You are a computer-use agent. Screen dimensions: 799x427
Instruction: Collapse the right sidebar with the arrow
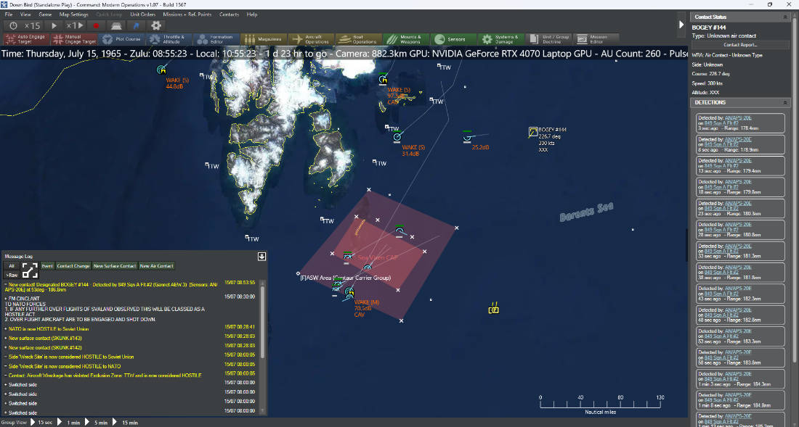(x=681, y=24)
